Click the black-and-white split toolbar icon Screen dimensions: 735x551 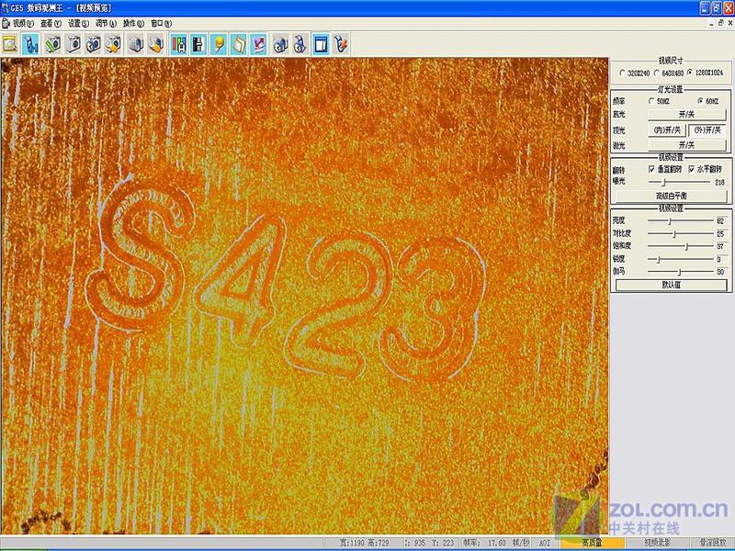pos(198,44)
